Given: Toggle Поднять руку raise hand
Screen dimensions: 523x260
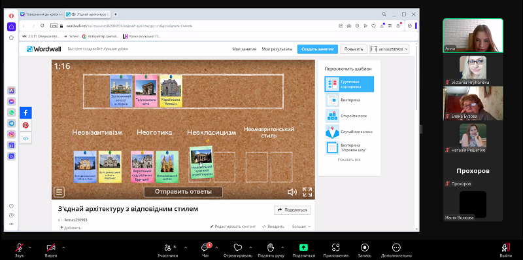Looking at the screenshot, I should tap(271, 250).
